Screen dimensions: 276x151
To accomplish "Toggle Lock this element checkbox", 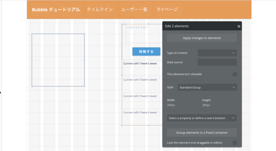I will (x=235, y=143).
